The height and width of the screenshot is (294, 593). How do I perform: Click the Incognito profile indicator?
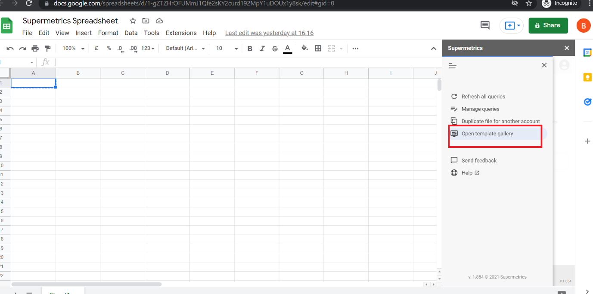[x=560, y=3]
